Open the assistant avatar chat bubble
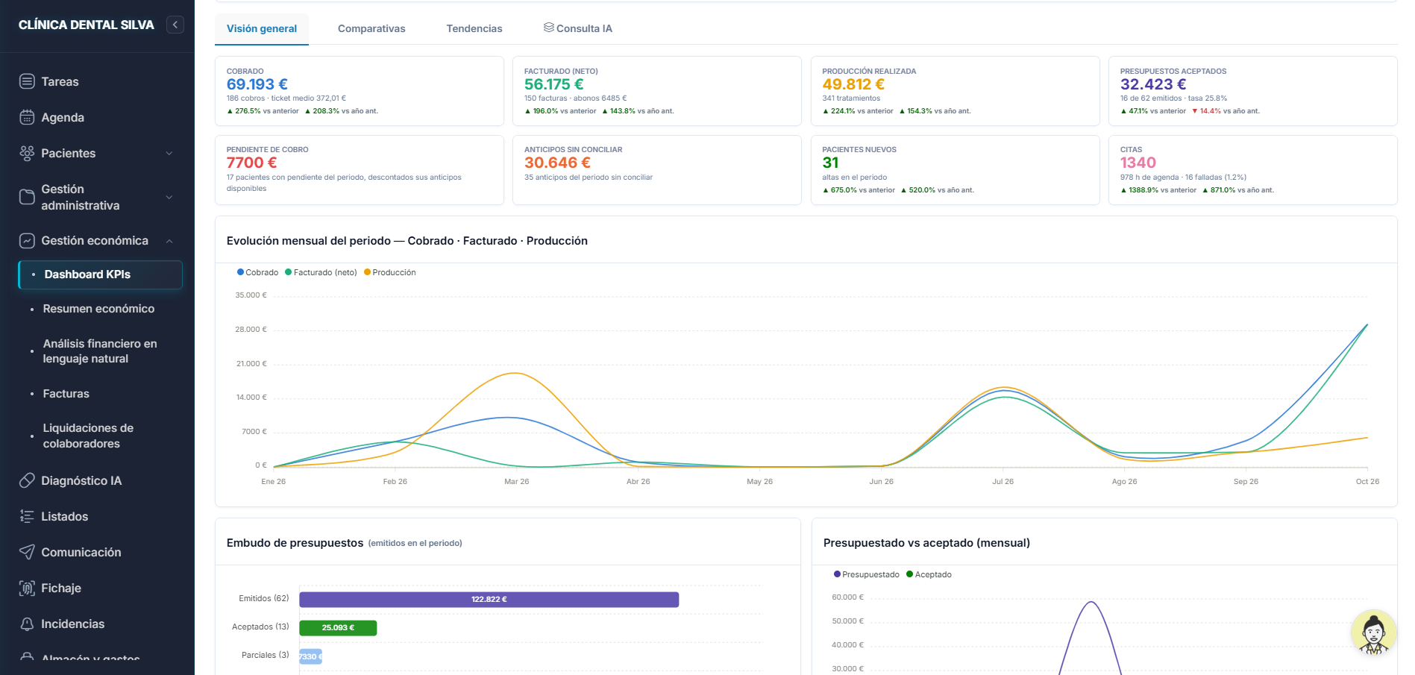Viewport: 1415px width, 675px height. [x=1373, y=632]
